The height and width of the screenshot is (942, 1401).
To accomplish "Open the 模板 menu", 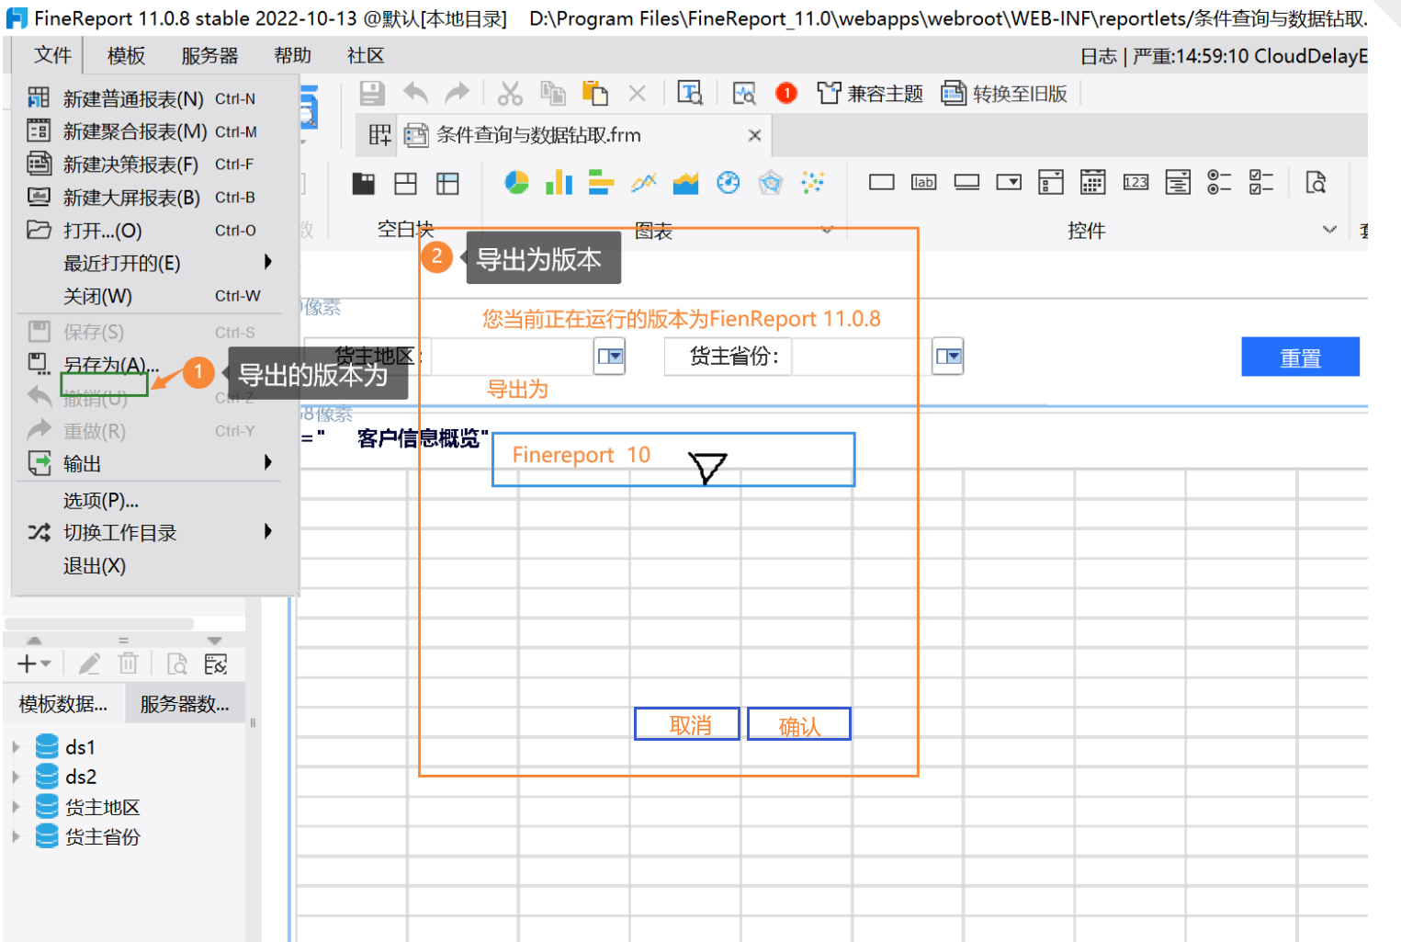I will click(126, 55).
